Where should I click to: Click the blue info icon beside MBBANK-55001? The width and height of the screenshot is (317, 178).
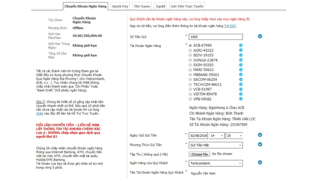point(241,75)
